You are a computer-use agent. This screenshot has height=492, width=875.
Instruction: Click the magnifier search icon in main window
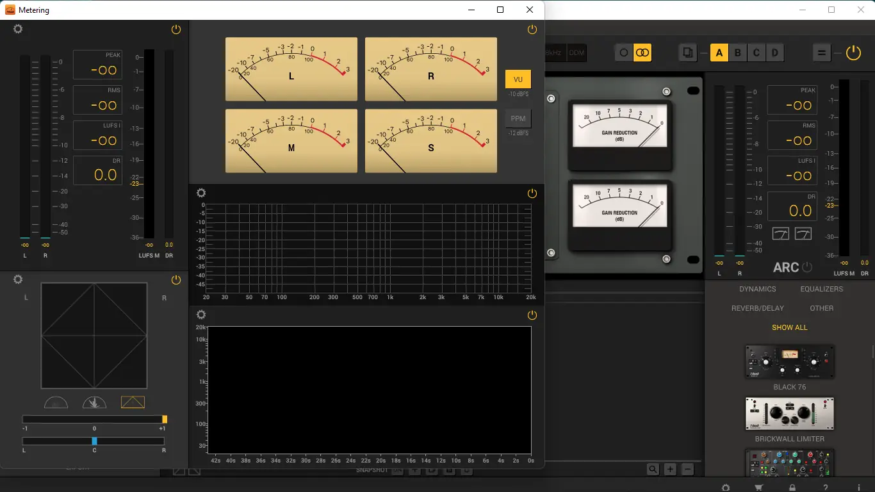[653, 469]
